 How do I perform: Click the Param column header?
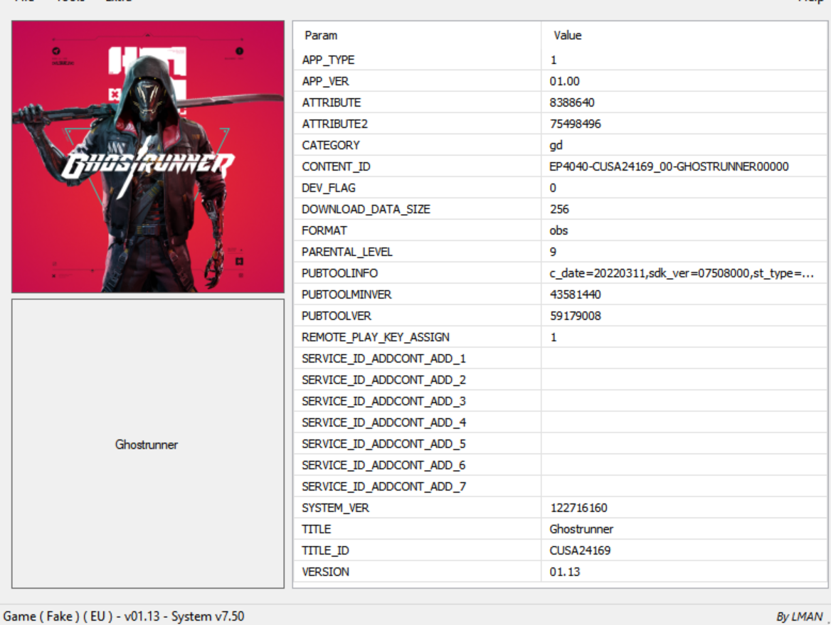click(x=321, y=36)
